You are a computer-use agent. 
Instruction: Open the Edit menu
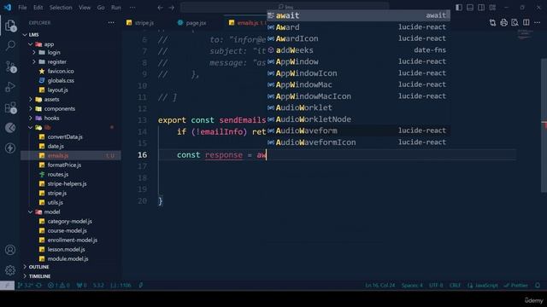[38, 8]
